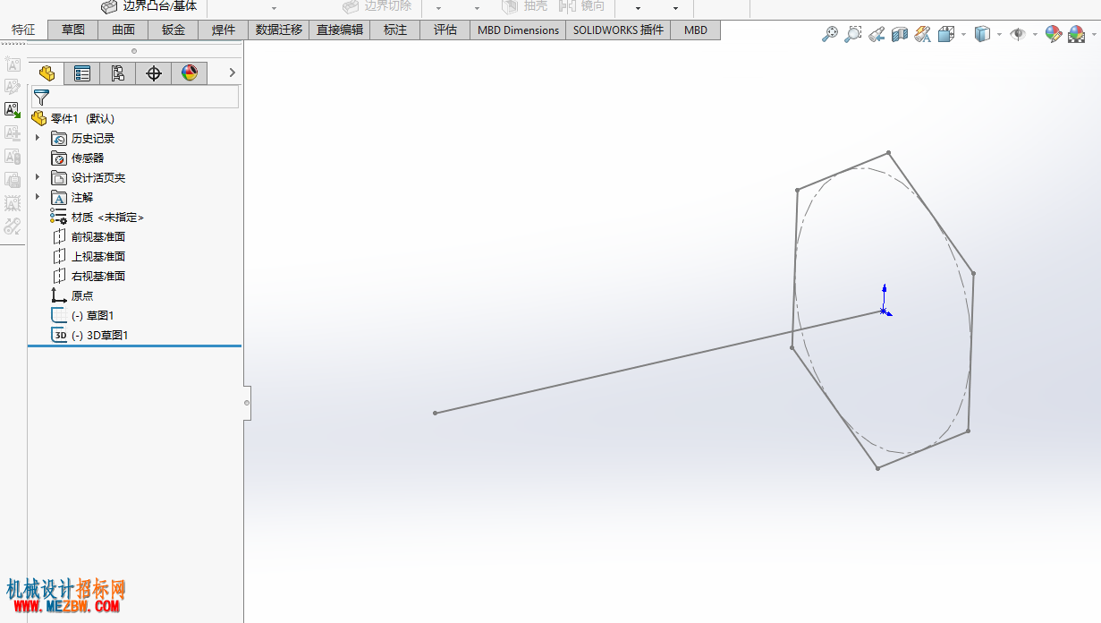Expand the Apply Scene dropdown arrow
The image size is (1101, 623).
[x=1092, y=35]
